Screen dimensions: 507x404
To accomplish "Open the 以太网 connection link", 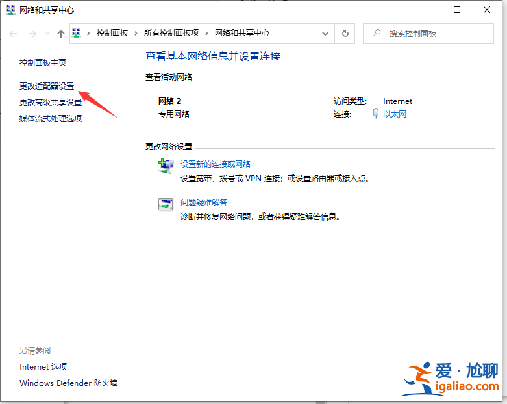I will tap(395, 114).
